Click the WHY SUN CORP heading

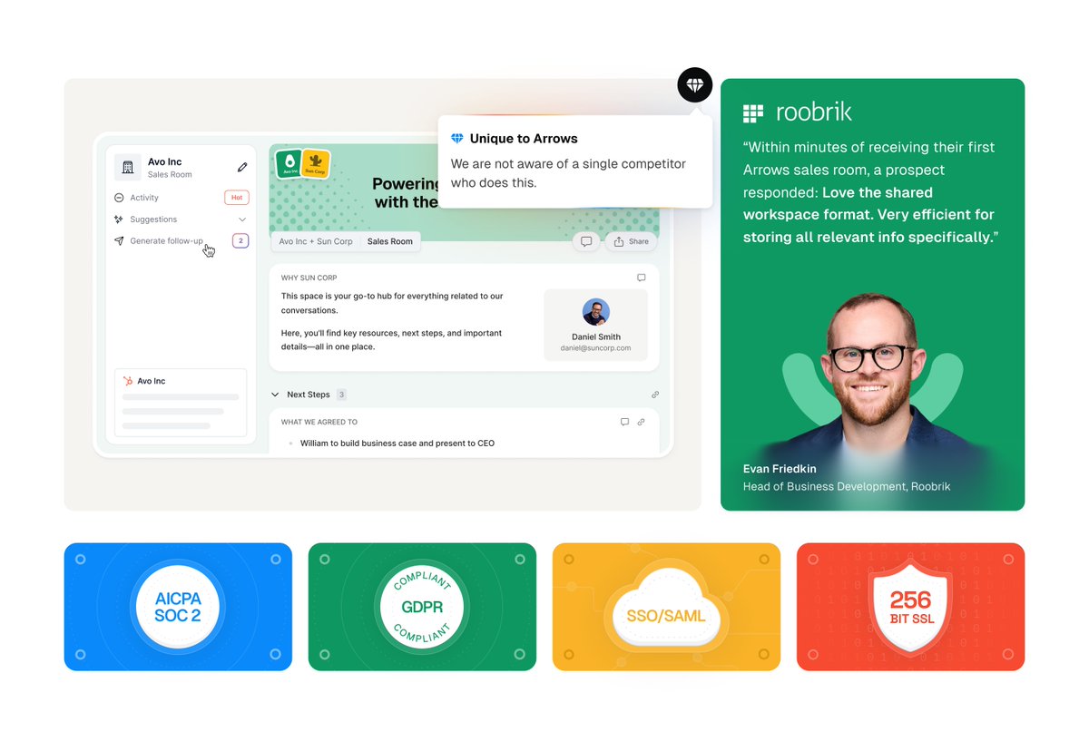point(309,278)
